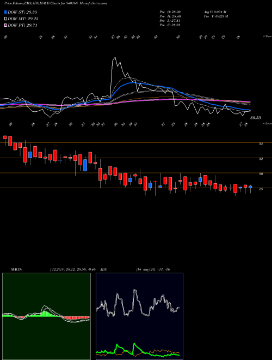Select the 'DOW MT: 29.25' legend label
272x360 pixels.
coord(23,19)
